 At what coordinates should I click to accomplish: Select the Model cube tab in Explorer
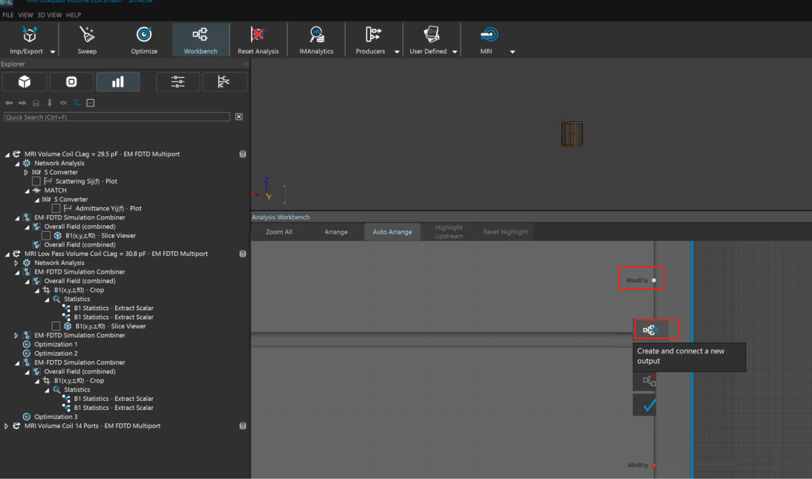24,82
